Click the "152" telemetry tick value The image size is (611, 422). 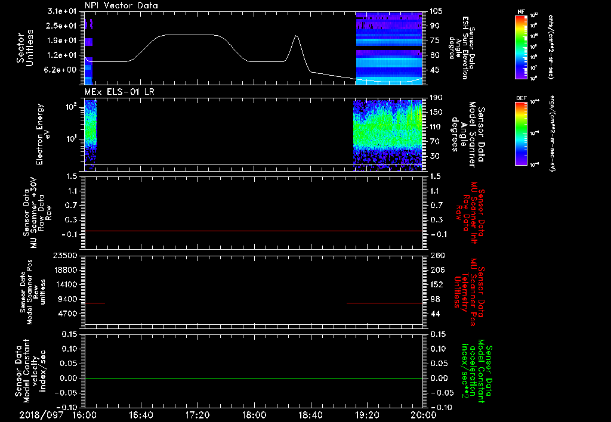click(436, 284)
